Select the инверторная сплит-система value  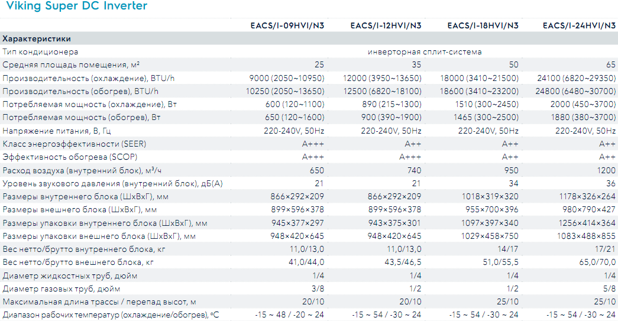point(425,52)
